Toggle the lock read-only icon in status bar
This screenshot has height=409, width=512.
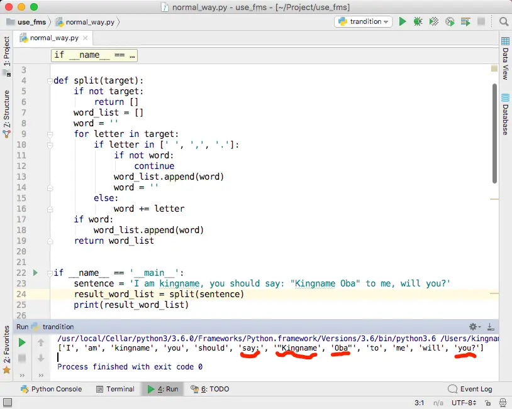point(488,403)
